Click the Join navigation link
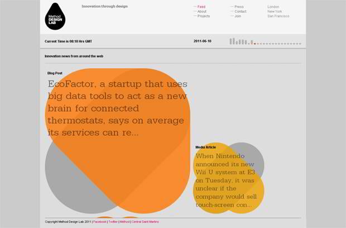Image resolution: width=346 pixels, height=228 pixels. pos(238,16)
